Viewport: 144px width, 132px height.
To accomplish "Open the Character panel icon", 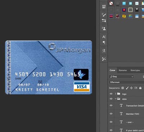I will click(104, 37).
